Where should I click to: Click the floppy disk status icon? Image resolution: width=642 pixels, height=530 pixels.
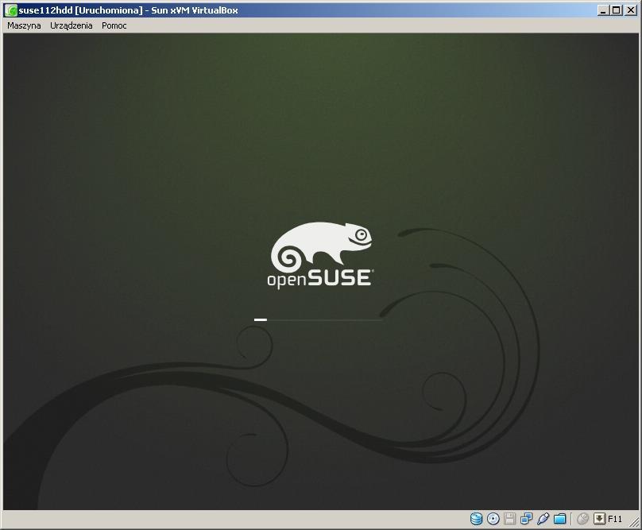(x=510, y=519)
